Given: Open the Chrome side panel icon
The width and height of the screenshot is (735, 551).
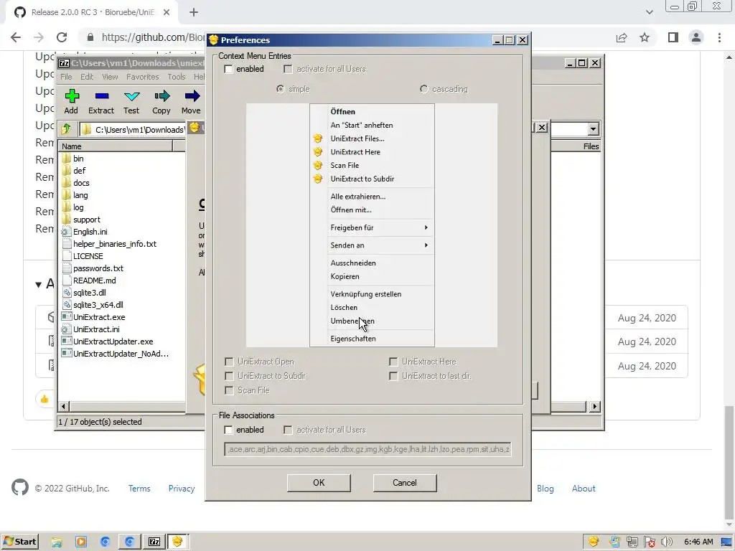Looking at the screenshot, I should (x=673, y=37).
